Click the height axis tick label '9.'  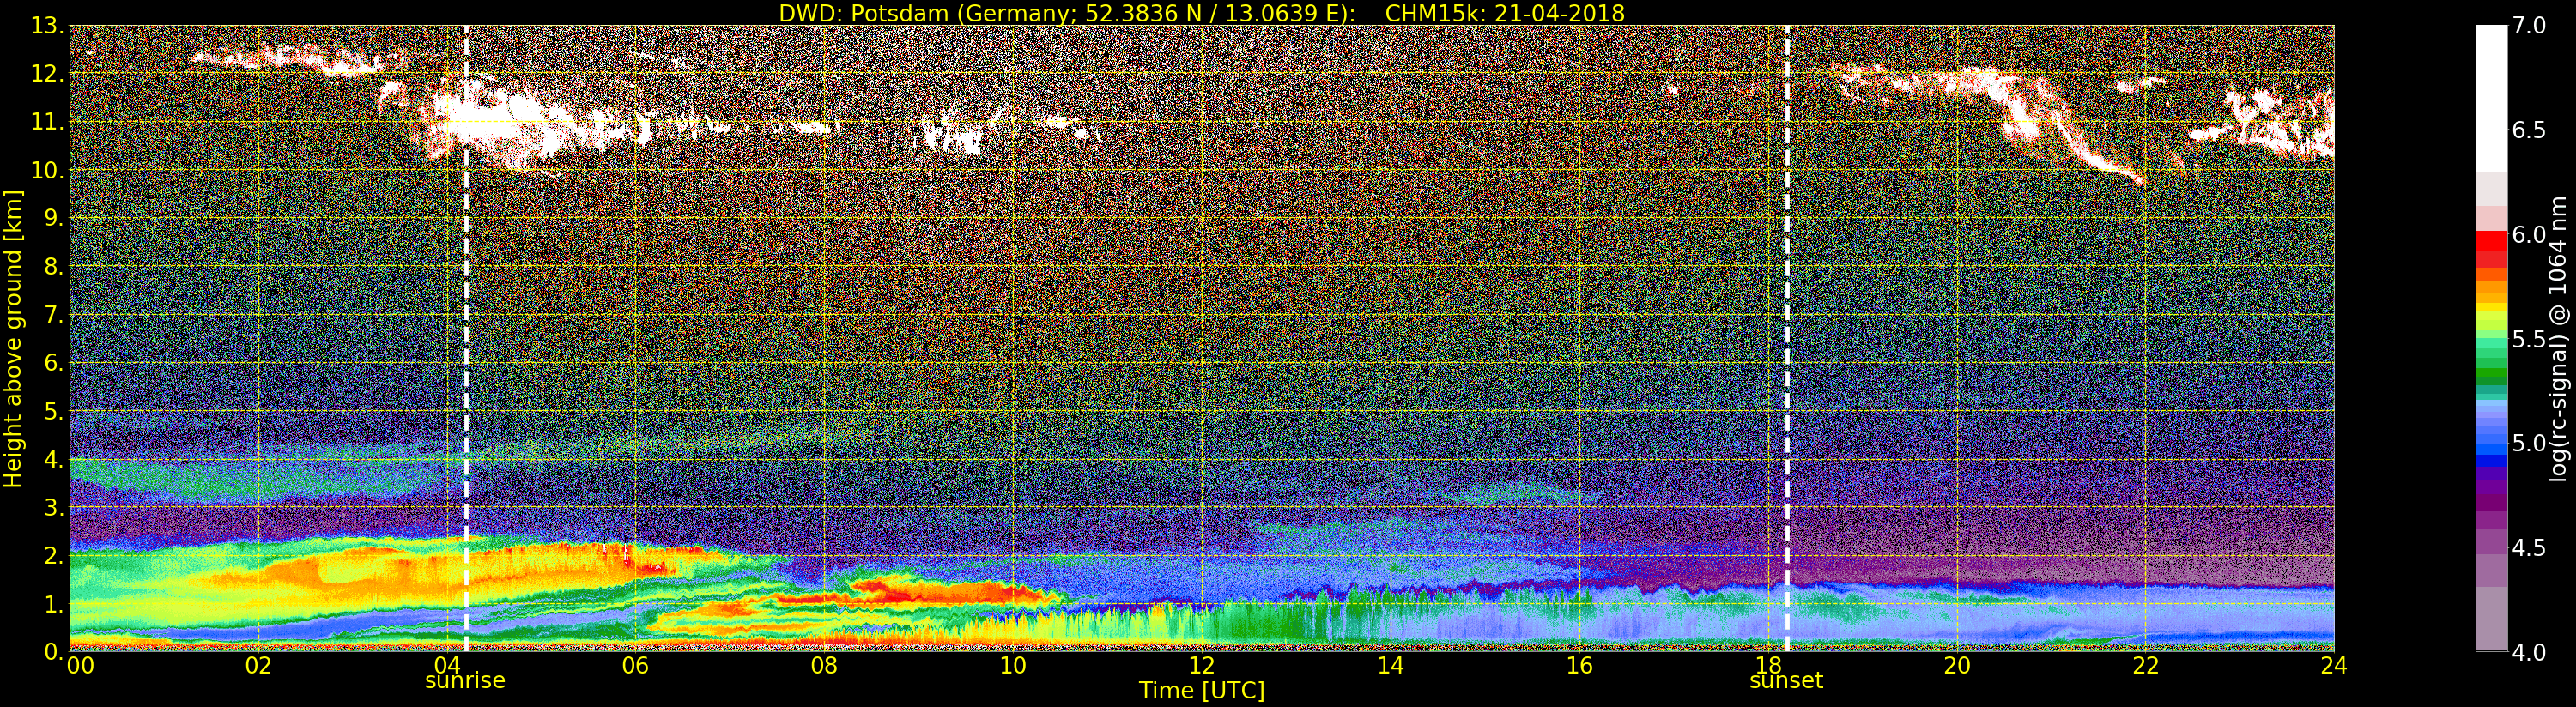53,218
